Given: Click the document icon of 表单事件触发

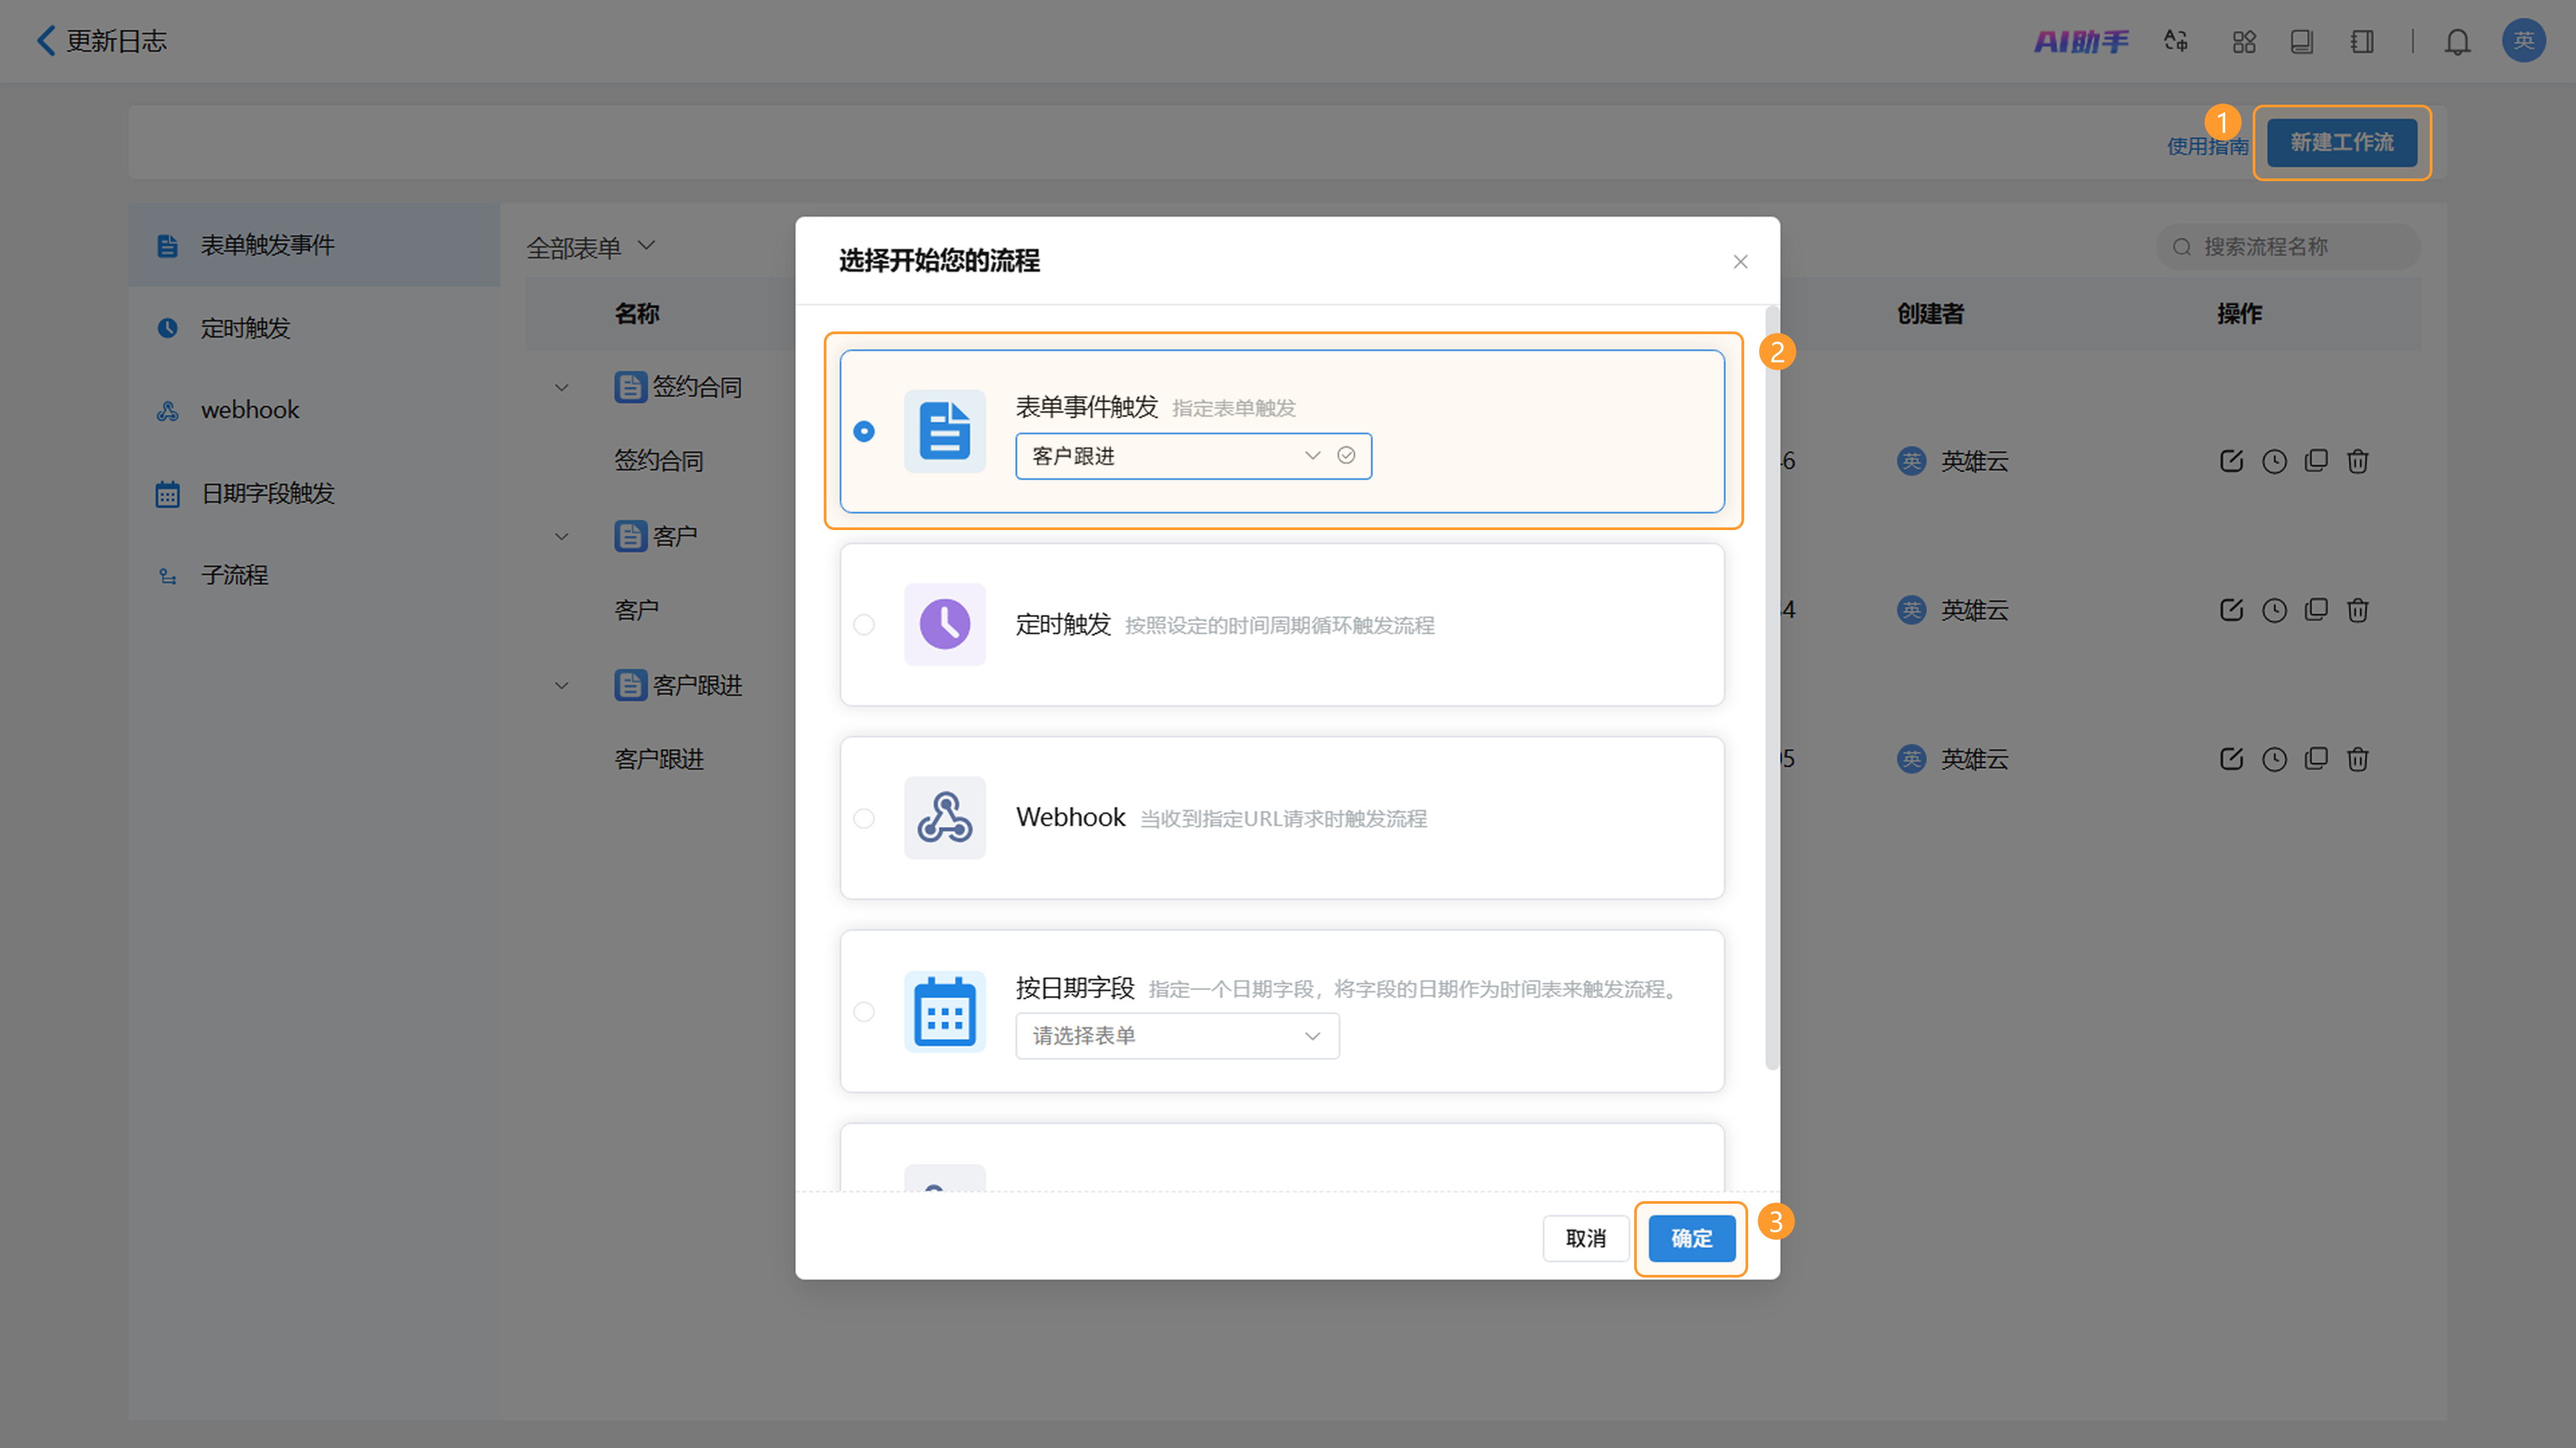Looking at the screenshot, I should [x=944, y=431].
